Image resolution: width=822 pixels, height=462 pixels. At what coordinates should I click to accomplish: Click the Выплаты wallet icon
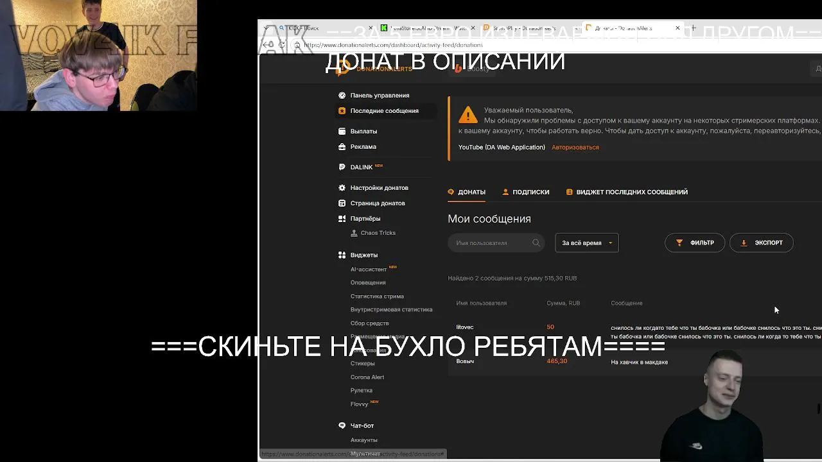click(342, 131)
